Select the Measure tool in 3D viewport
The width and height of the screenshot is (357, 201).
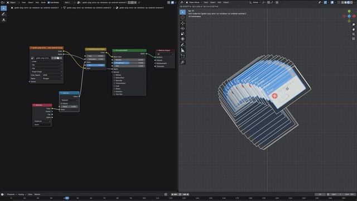point(182,50)
